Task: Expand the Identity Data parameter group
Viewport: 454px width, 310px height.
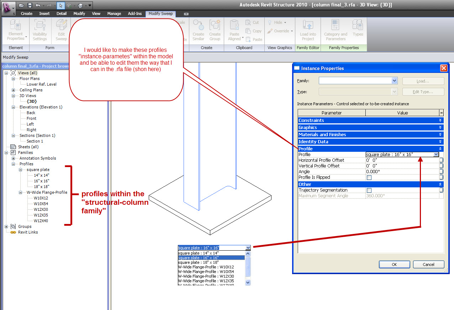Action: [440, 142]
